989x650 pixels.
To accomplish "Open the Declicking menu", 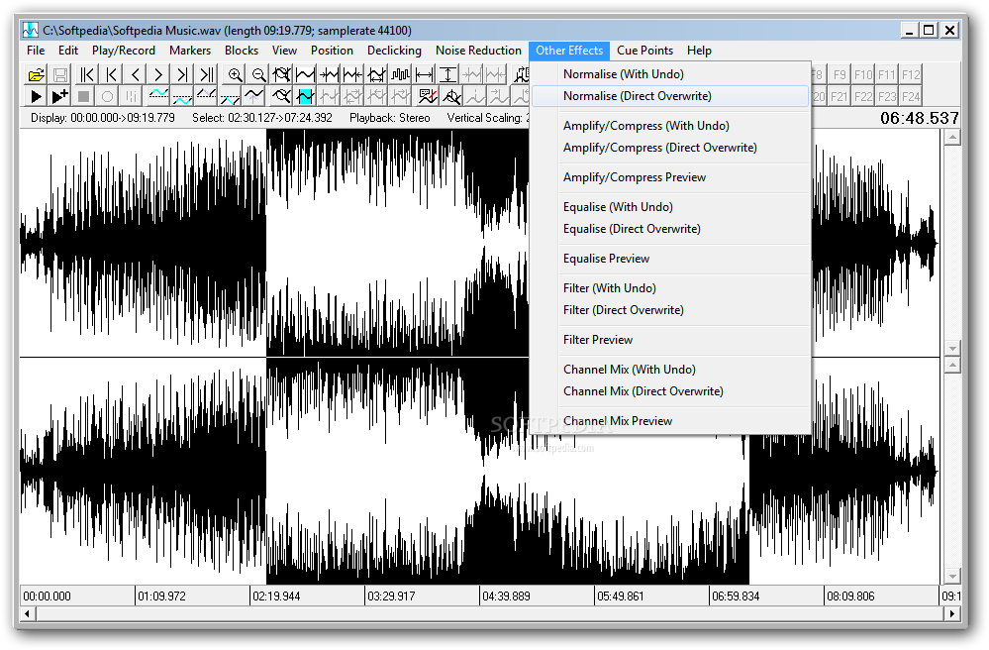I will click(x=394, y=51).
